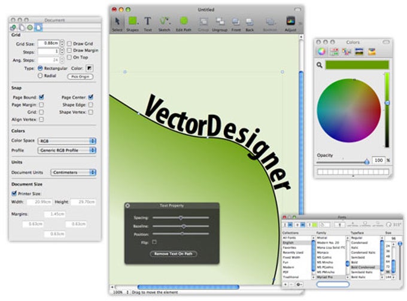
Task: Click the magnifier color picker in Colors
Action: [320, 65]
